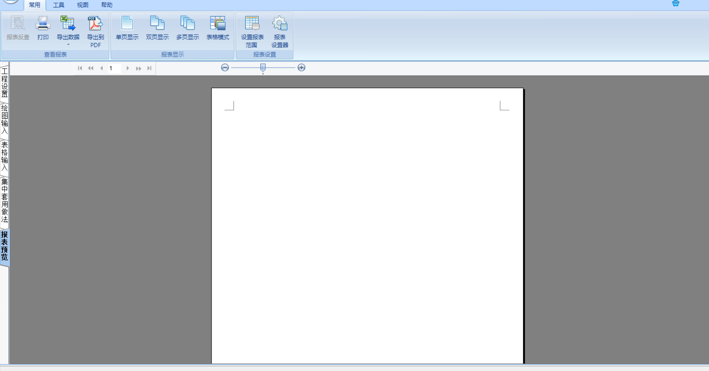Image resolution: width=709 pixels, height=371 pixels.
Task: Go to previous page arrow
Action: [101, 68]
